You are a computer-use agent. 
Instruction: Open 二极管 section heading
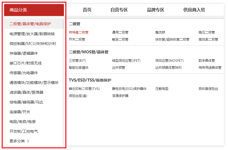[75, 24]
